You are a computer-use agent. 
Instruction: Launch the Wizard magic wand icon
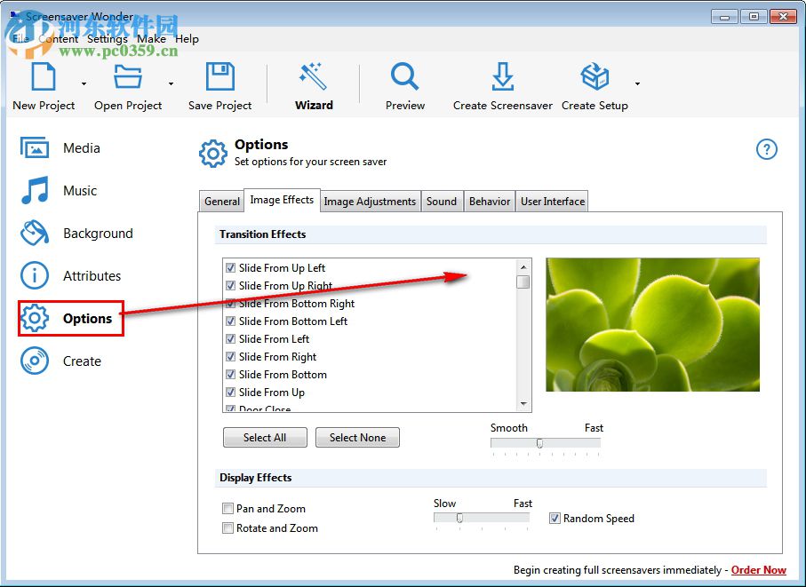(313, 76)
